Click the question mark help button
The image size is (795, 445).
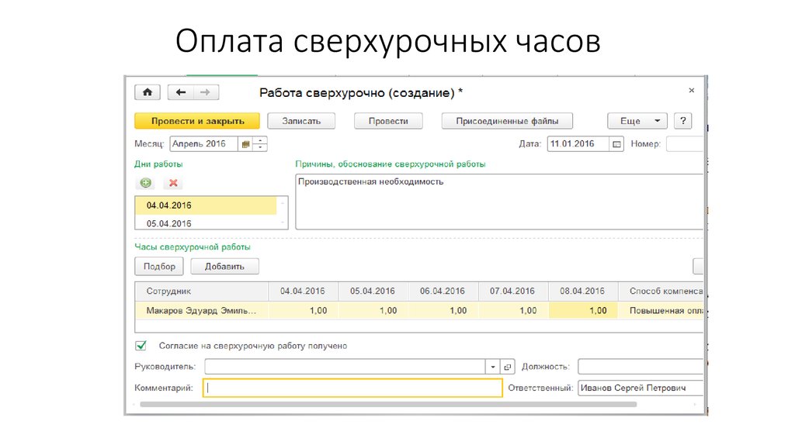682,121
